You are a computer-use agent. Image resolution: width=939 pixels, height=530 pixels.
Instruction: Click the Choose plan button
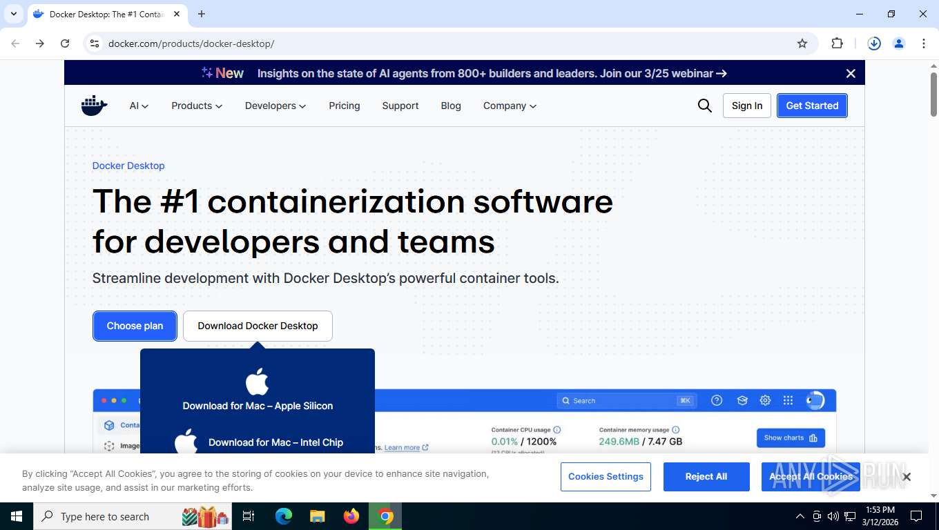pyautogui.click(x=135, y=326)
